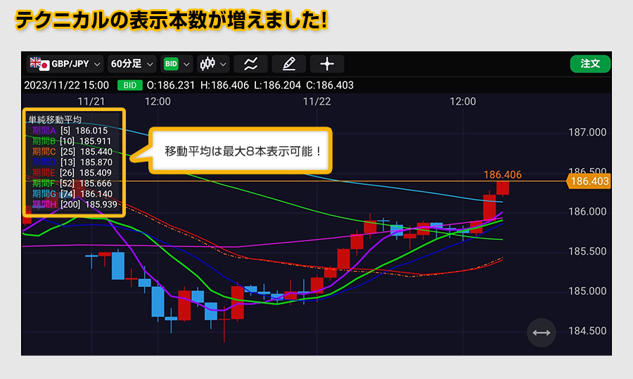Click the technical indicators wave icon
The image size is (633, 379).
pos(250,64)
